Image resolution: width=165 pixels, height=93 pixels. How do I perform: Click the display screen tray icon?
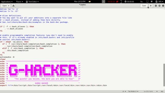[x=147, y=2]
